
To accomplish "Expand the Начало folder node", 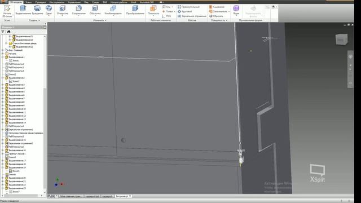I will (x=3, y=54).
